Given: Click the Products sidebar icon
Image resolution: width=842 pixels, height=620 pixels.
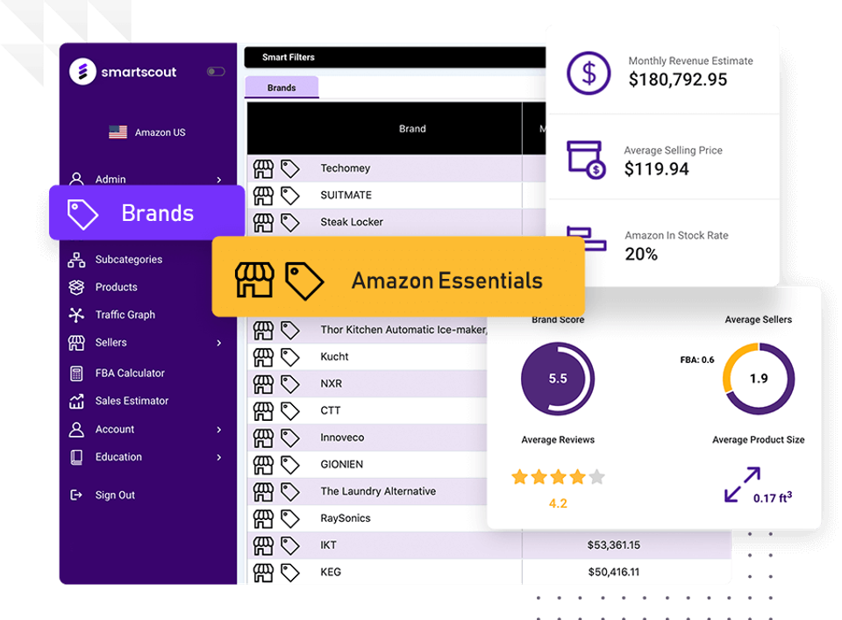Looking at the screenshot, I should pyautogui.click(x=77, y=287).
